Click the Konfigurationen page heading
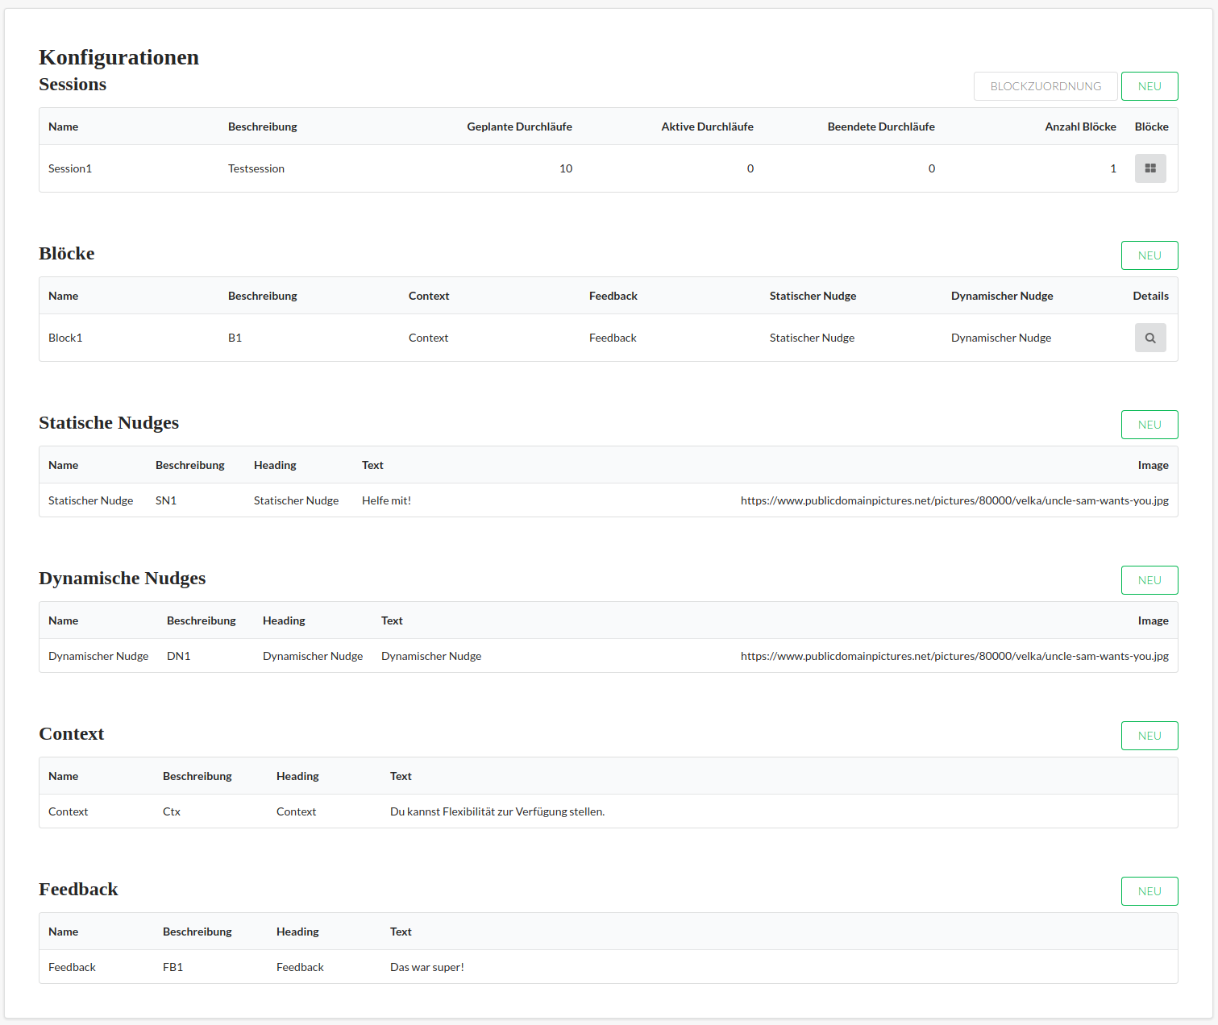Image resolution: width=1218 pixels, height=1025 pixels. [118, 57]
